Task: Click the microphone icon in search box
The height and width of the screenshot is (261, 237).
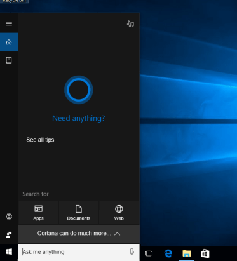Action: tap(132, 251)
